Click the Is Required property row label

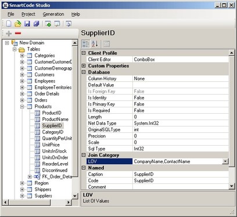tap(99, 110)
